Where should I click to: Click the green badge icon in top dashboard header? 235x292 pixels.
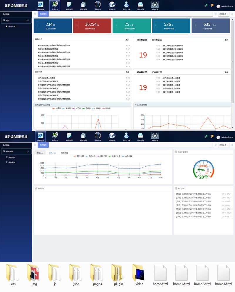tap(206, 6)
